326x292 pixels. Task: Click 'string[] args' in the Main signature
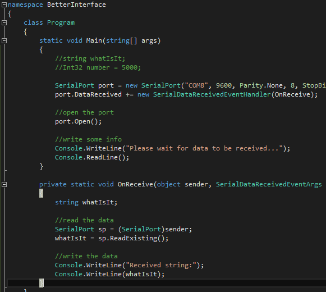131,40
